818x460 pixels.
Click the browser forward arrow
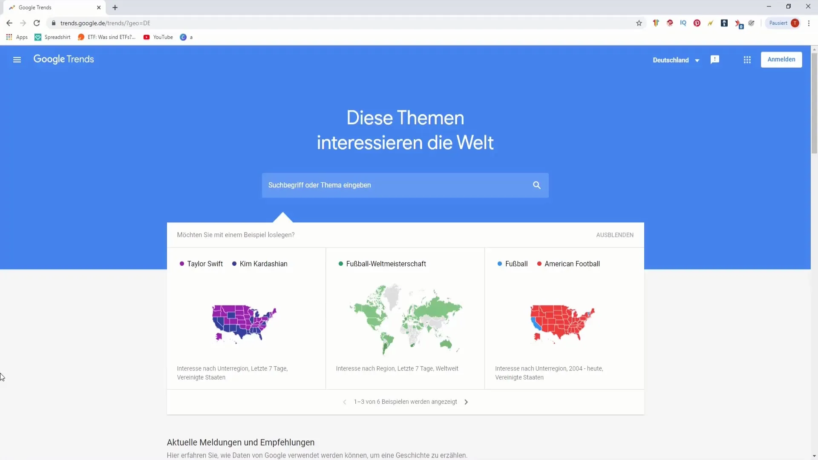[x=23, y=23]
